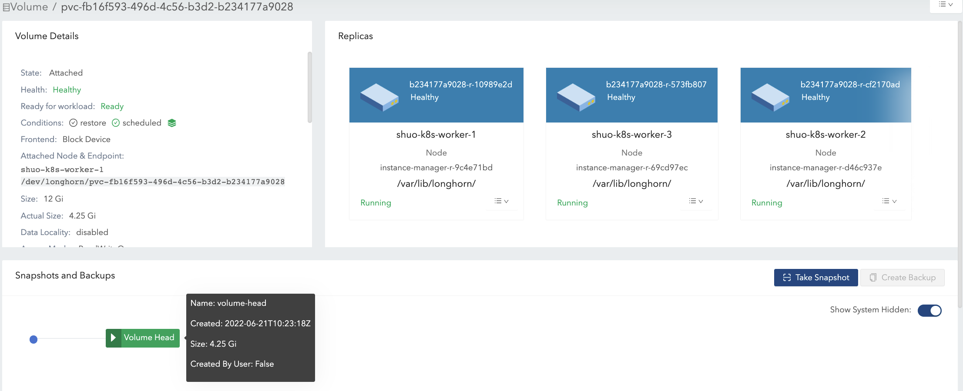This screenshot has width=963, height=391.
Task: Open the shuo-k8s-worker-1 replica actions dropdown
Action: coord(501,201)
